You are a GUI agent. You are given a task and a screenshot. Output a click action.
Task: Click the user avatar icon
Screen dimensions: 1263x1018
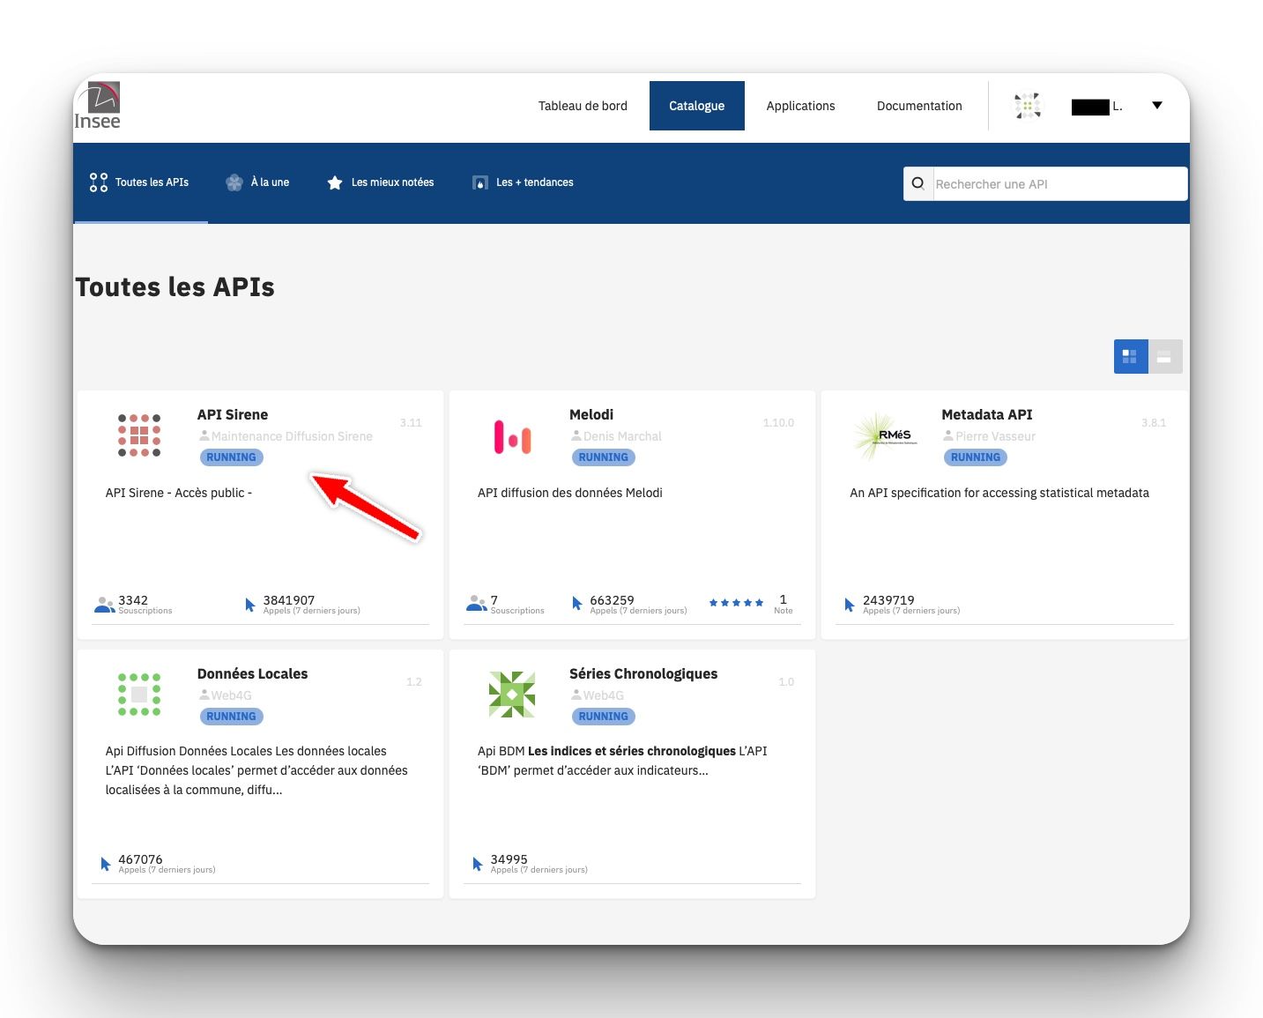[x=1028, y=106]
